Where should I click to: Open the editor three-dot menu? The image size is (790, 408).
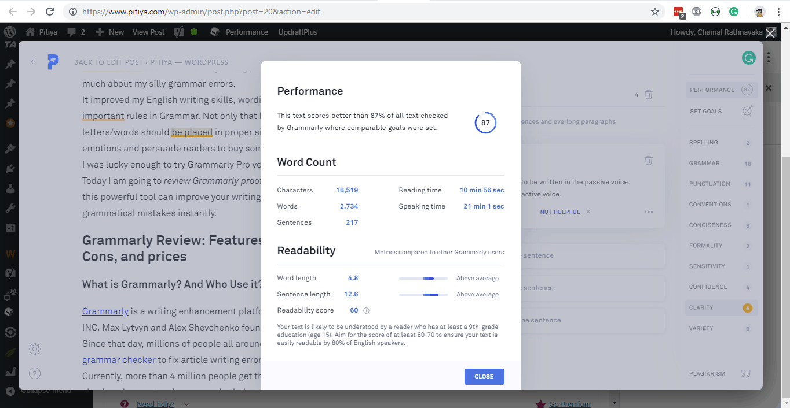point(769,58)
